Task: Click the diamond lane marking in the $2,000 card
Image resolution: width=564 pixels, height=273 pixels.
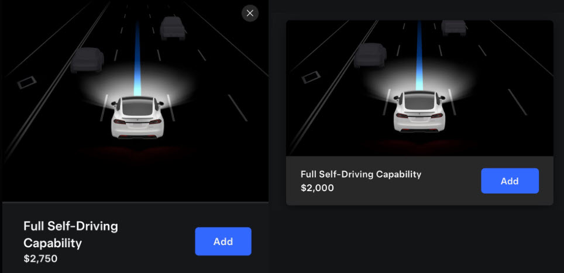Action: click(311, 77)
